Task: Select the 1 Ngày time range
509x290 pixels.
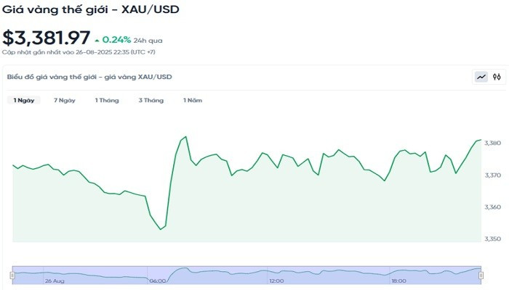Action: tap(24, 100)
